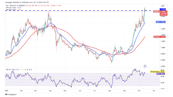Click the Jul label on time axis
Image resolution: width=173 pixels, height=97 pixels.
pyautogui.click(x=94, y=91)
